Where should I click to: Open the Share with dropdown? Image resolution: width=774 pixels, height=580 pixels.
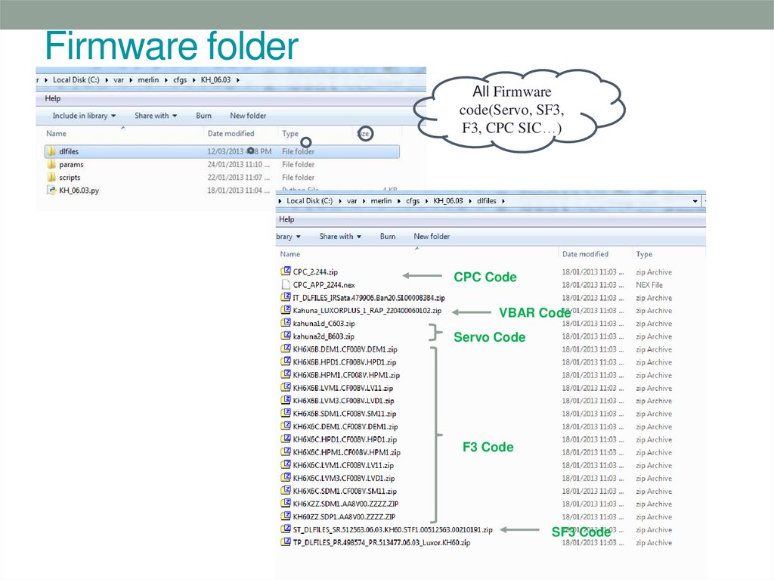pyautogui.click(x=155, y=115)
